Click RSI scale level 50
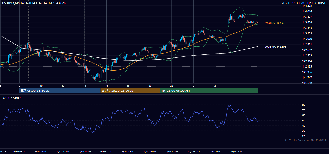This screenshot has width=329, height=154. coord(304,120)
